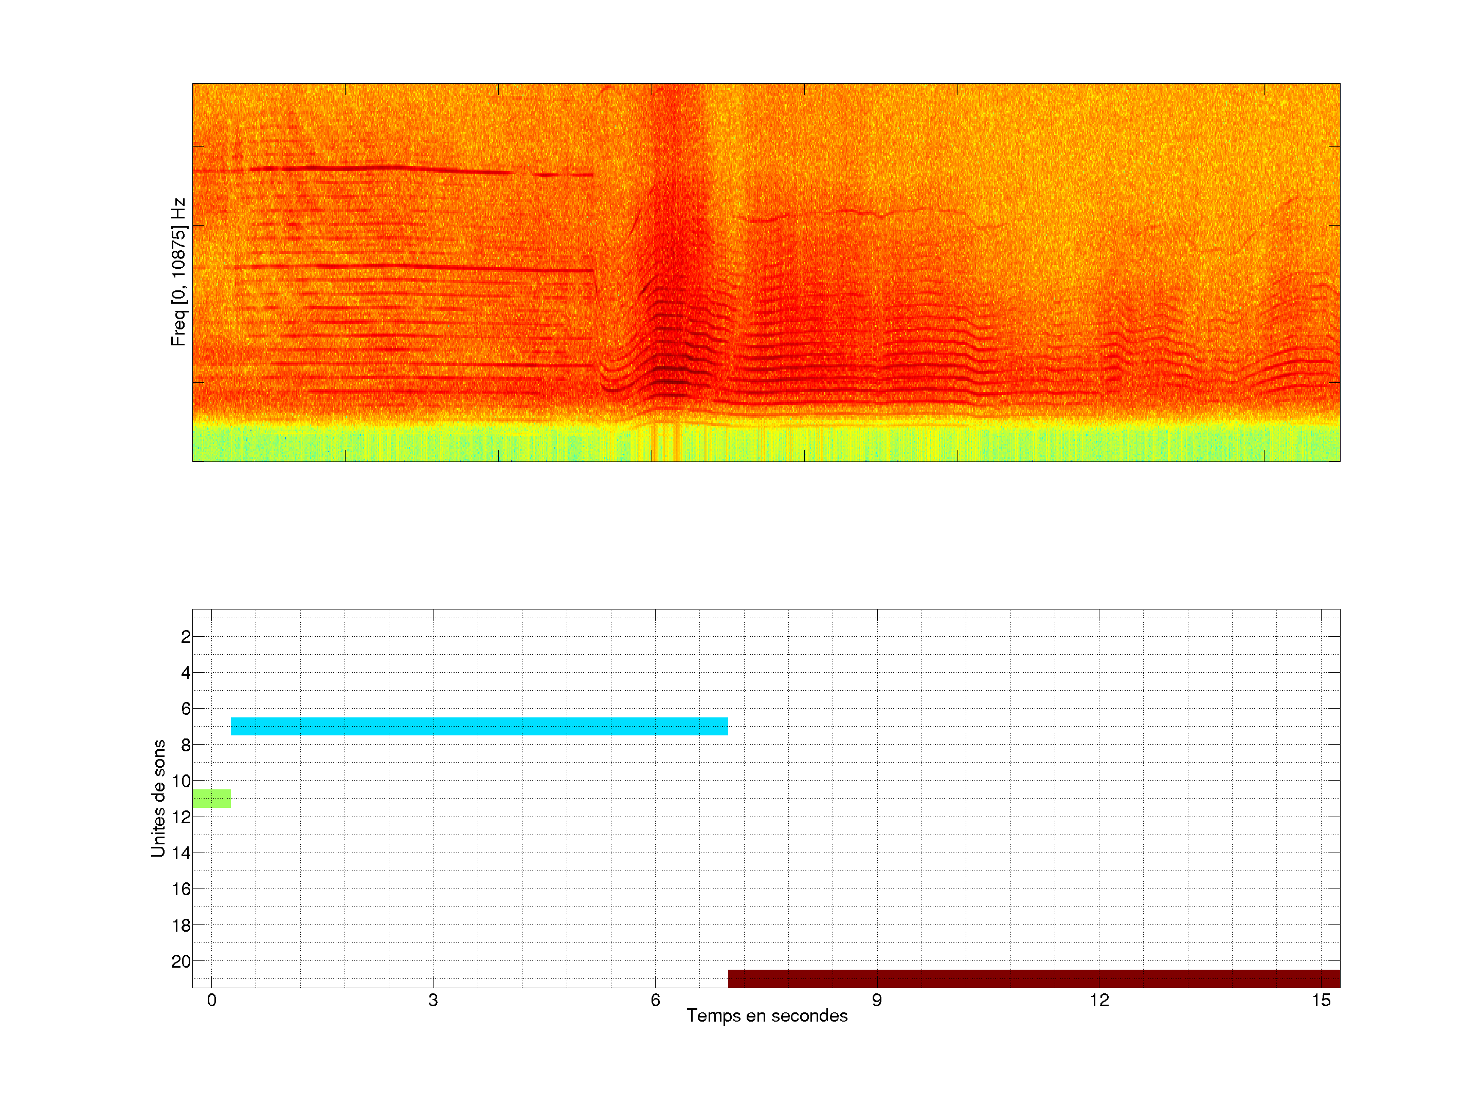
Task: Click the x-axis tick label 3
Action: coord(433,1000)
